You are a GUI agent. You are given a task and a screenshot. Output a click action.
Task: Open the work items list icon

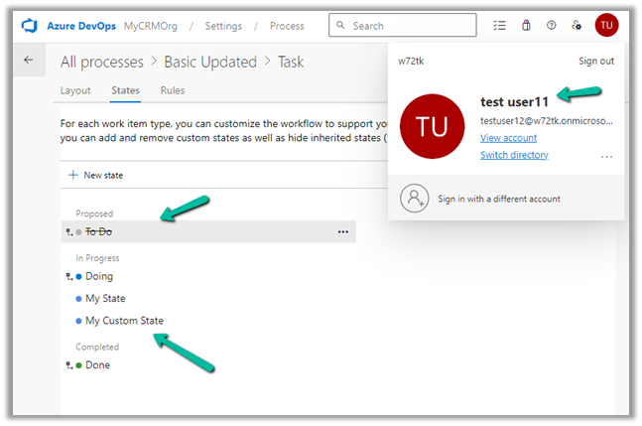499,26
